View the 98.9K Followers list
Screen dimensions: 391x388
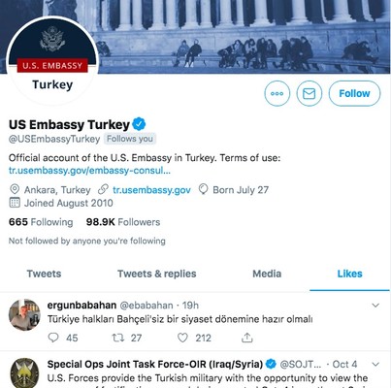pos(123,222)
